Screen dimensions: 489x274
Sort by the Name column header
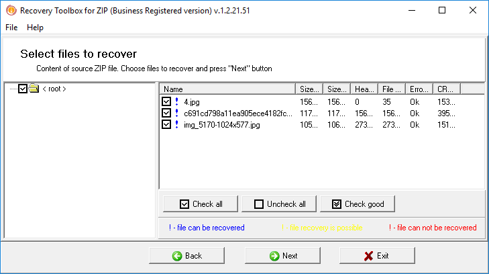[227, 89]
